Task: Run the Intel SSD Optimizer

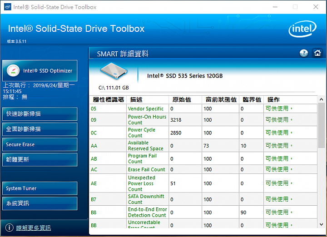Action: click(40, 71)
